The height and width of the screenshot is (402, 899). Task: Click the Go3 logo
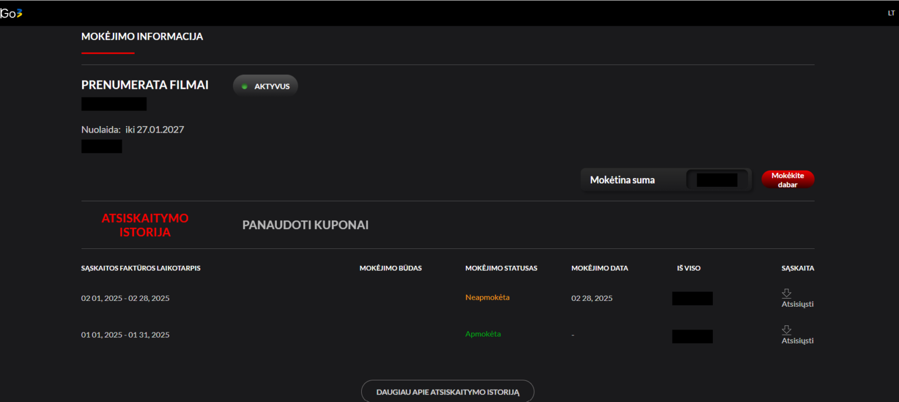pyautogui.click(x=11, y=13)
